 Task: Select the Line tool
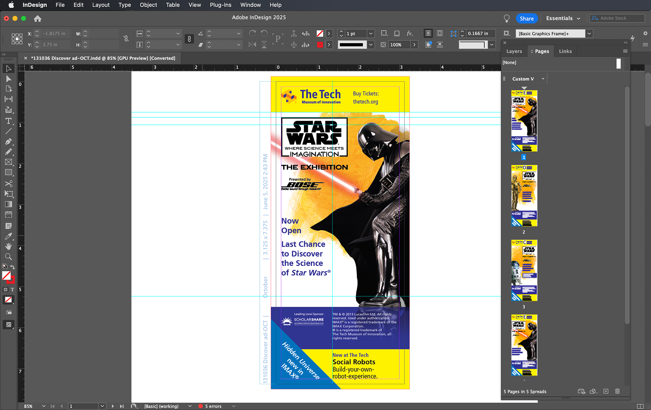pos(8,131)
